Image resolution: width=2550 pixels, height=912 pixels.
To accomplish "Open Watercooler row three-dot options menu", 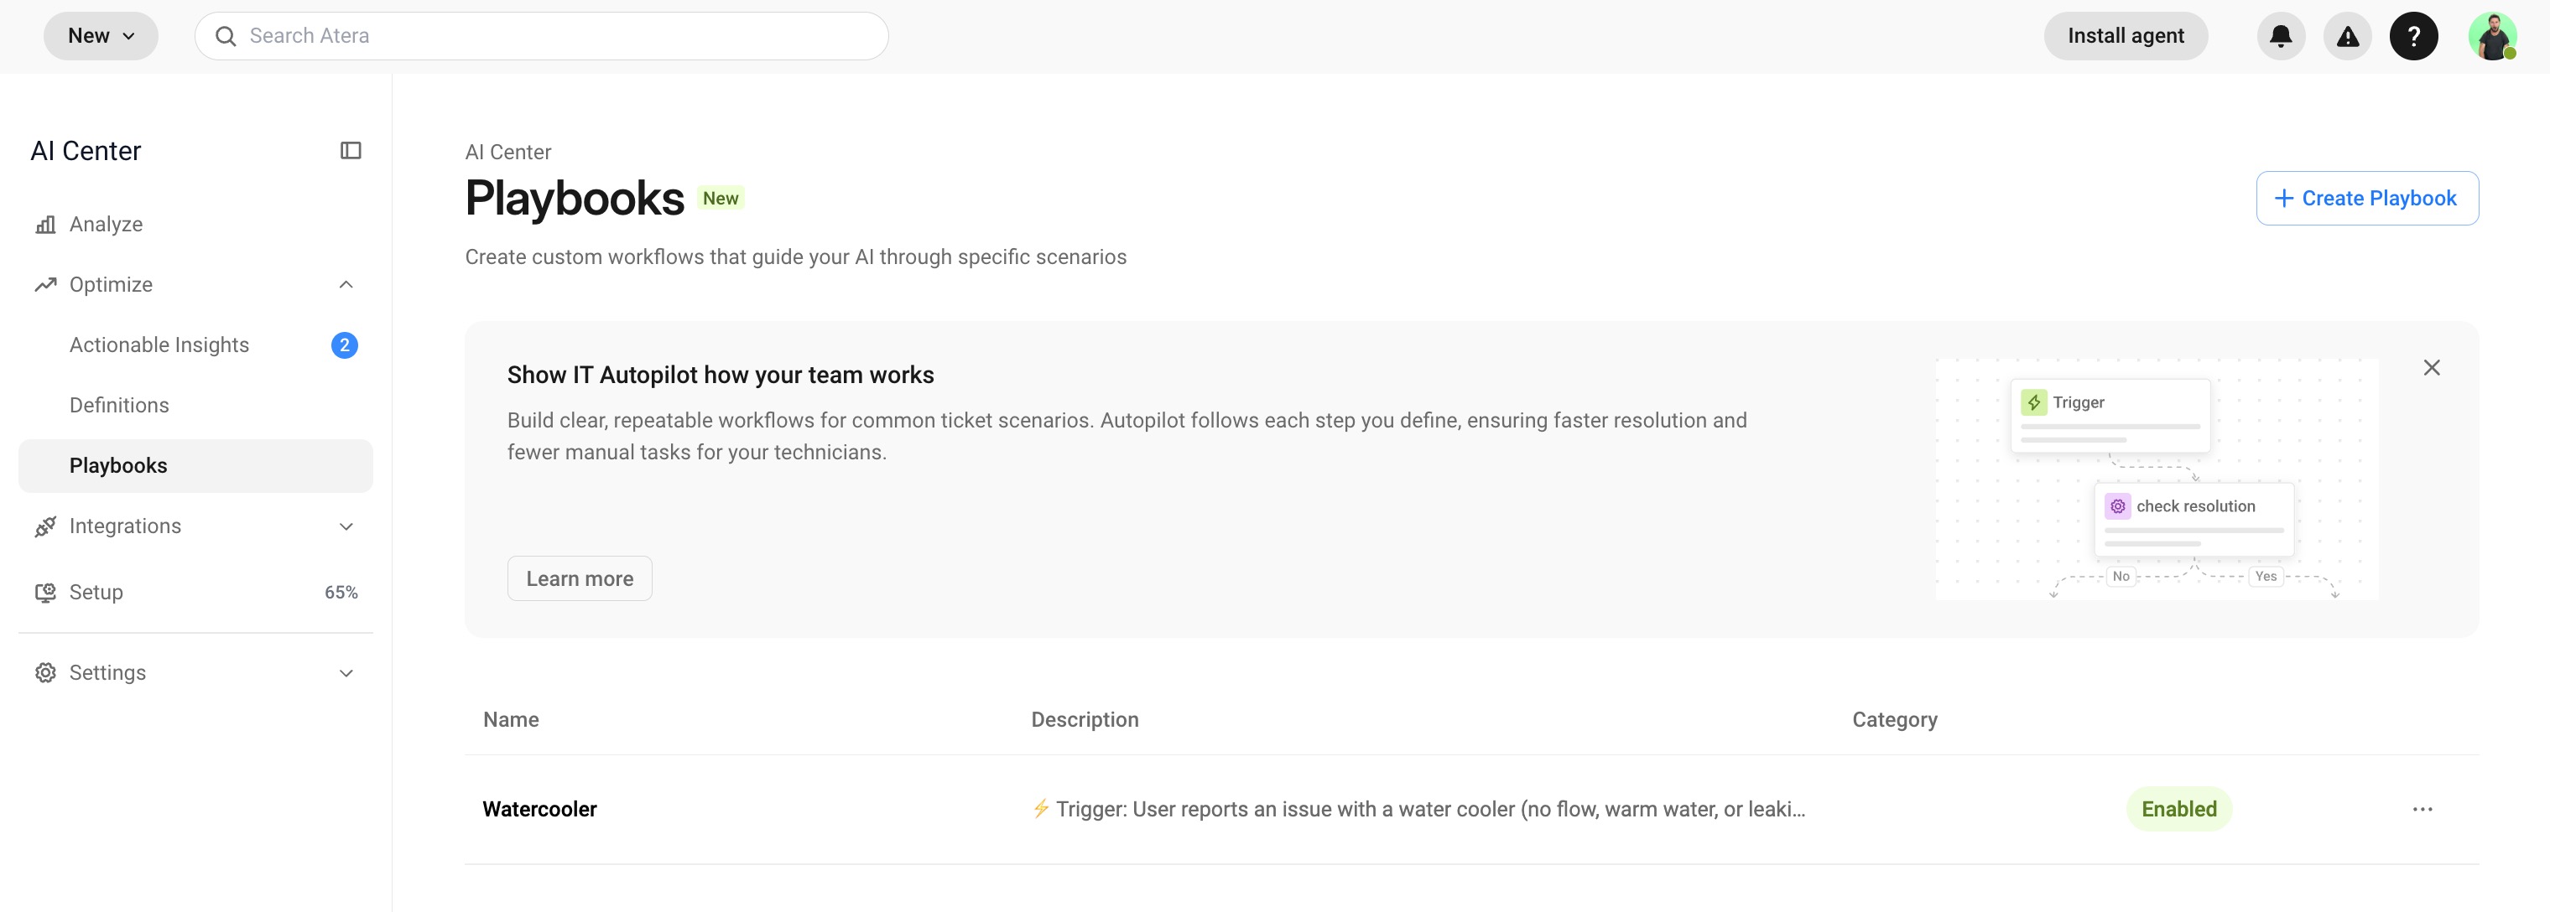I will [2422, 809].
